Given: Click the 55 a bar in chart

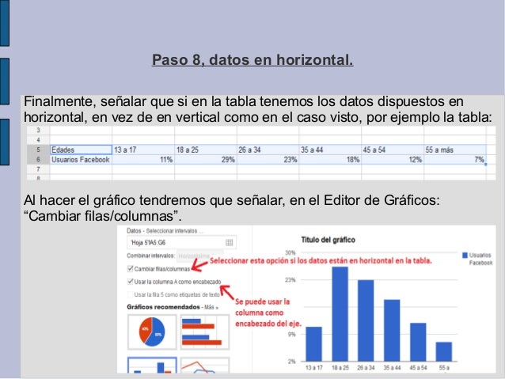Looking at the screenshot, I should (444, 351).
